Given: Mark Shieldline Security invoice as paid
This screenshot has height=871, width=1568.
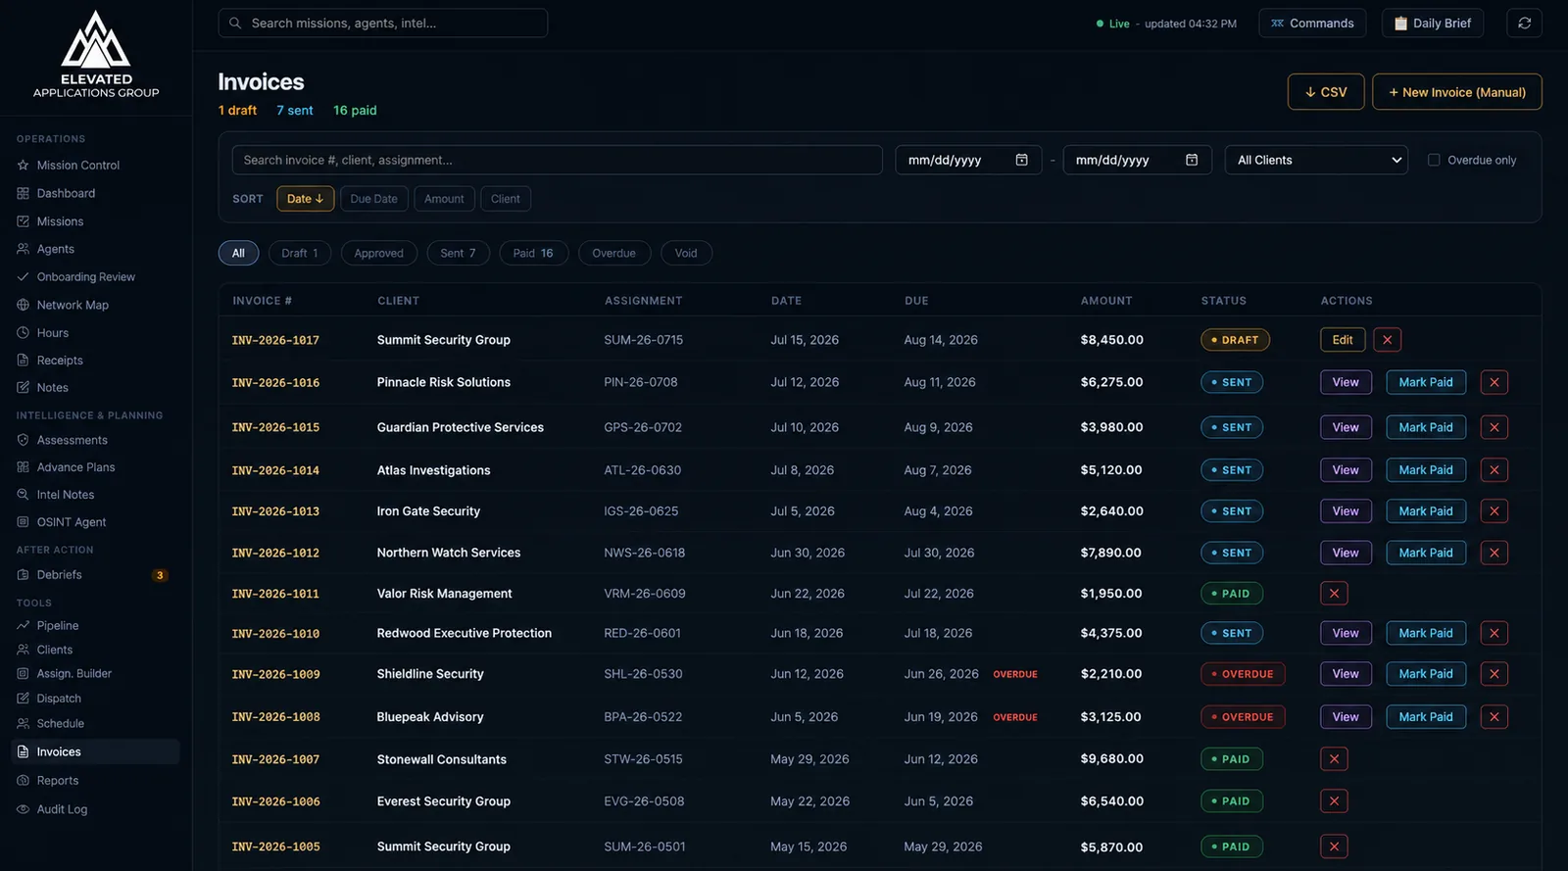Looking at the screenshot, I should tap(1426, 674).
